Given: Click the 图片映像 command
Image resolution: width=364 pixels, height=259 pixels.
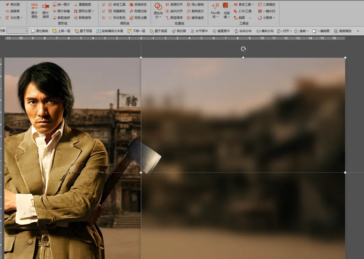Looking at the screenshot, I should point(61,11).
